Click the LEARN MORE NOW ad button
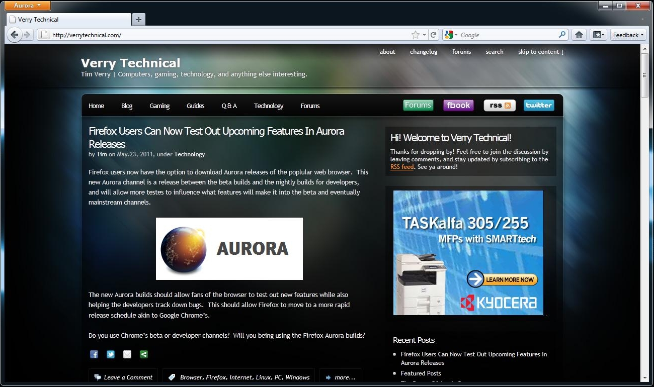This screenshot has height=387, width=654. (x=503, y=279)
